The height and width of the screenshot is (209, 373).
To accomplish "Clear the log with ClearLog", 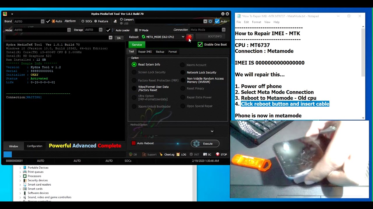I will click(167, 154).
